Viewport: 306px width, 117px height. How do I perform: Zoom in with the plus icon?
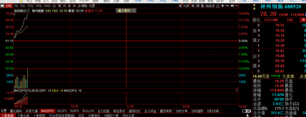click(223, 6)
